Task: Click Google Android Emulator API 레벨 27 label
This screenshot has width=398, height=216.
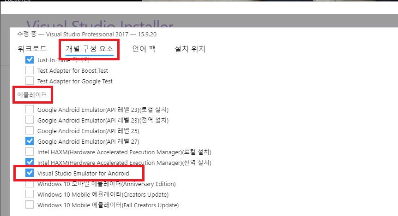Action: coord(88,141)
